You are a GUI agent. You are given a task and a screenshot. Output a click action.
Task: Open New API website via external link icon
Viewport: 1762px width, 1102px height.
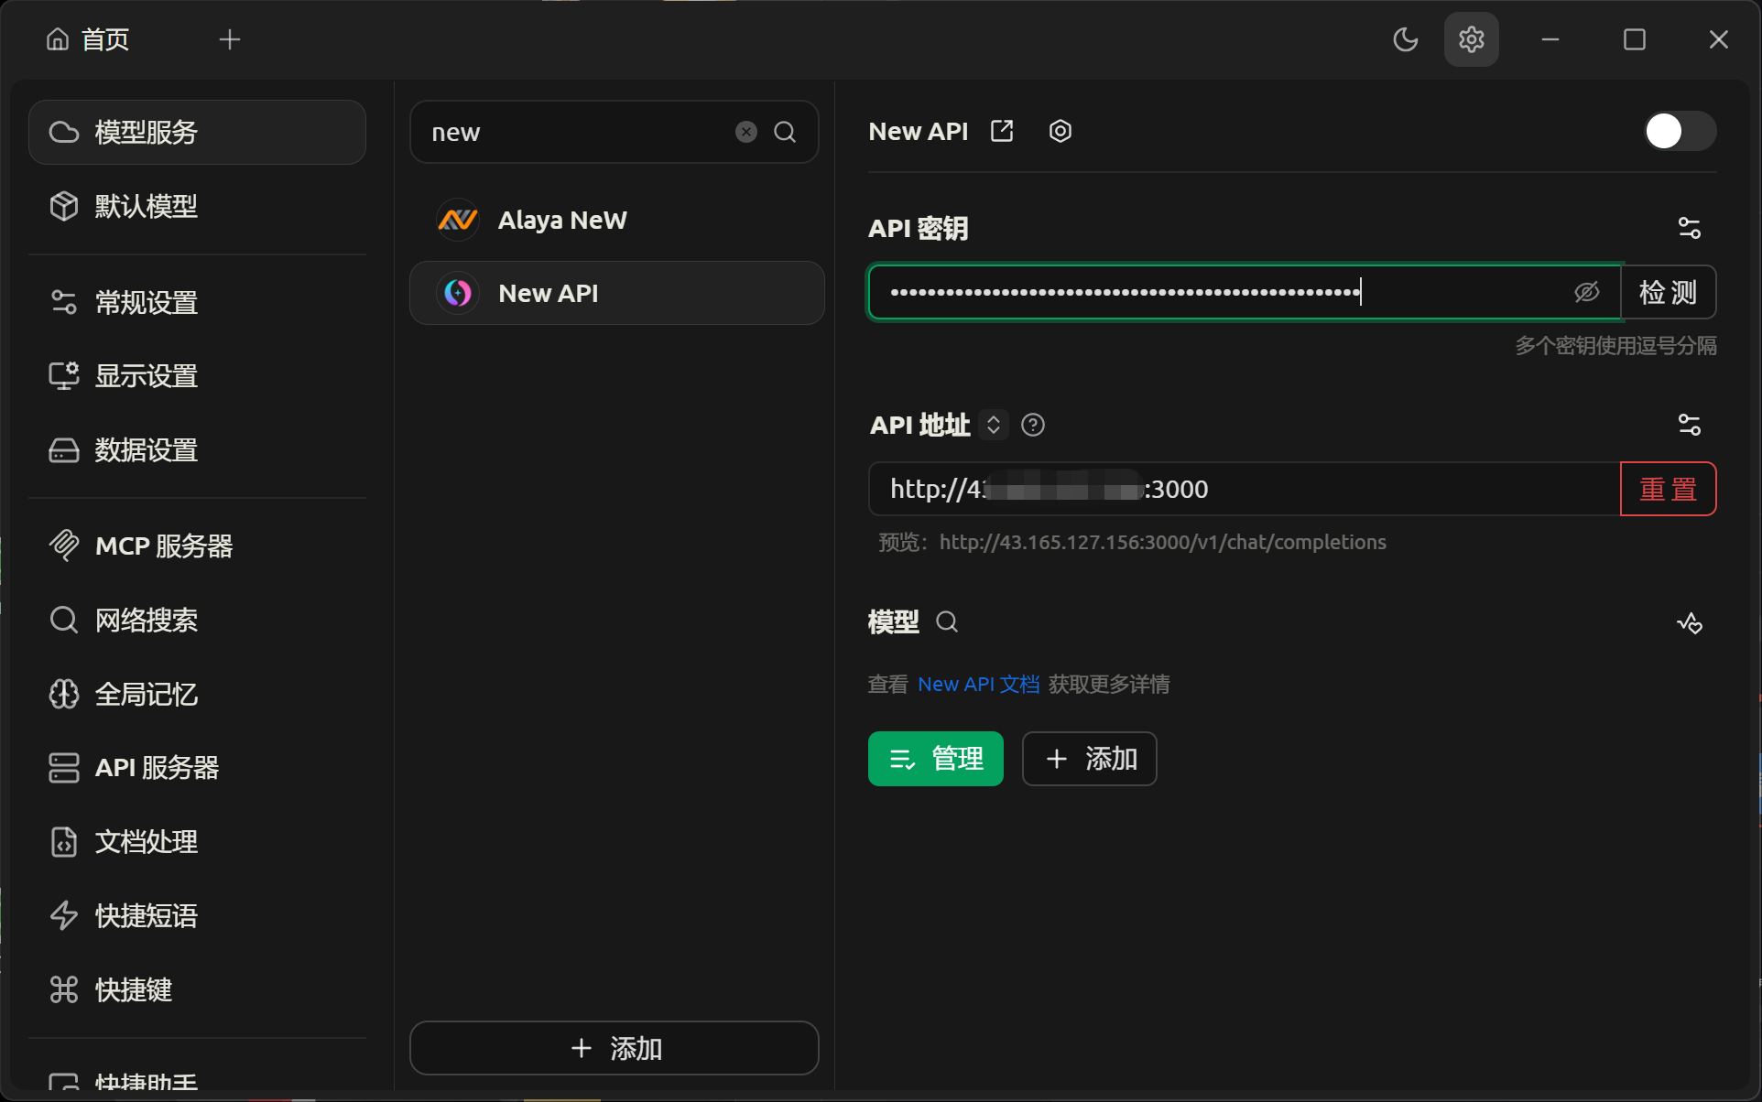[x=1001, y=131]
